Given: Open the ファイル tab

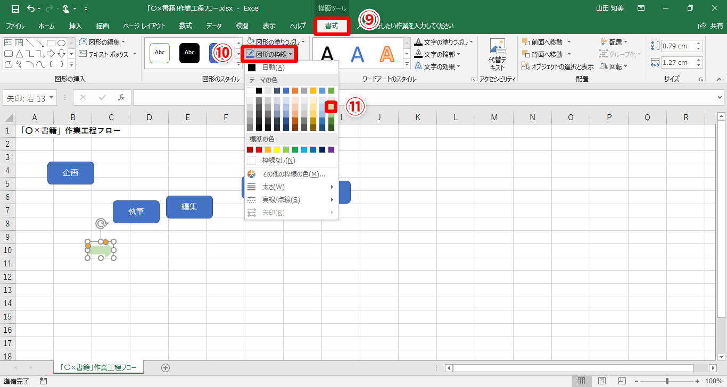Looking at the screenshot, I should pos(15,26).
